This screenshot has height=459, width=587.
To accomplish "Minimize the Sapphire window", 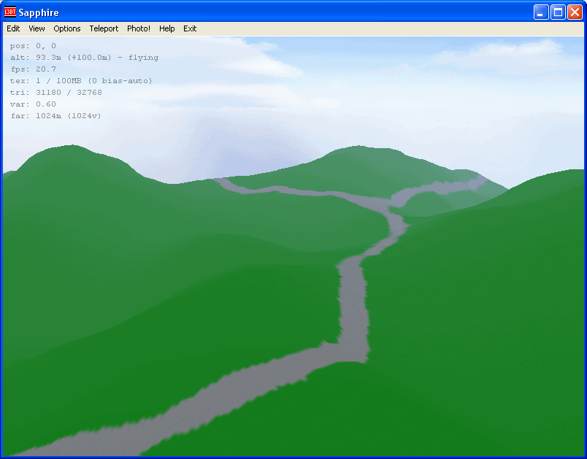I will [541, 12].
